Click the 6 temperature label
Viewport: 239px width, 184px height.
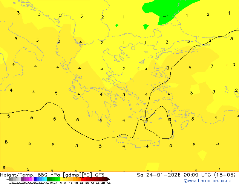[x=4, y=168]
